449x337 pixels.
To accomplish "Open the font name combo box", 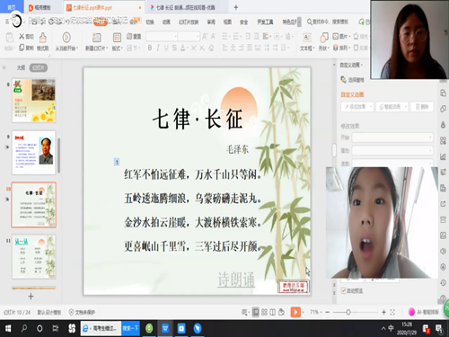I will pos(162,37).
